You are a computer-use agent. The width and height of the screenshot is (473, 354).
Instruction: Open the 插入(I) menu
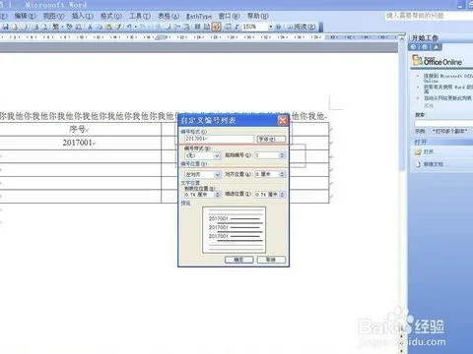83,16
